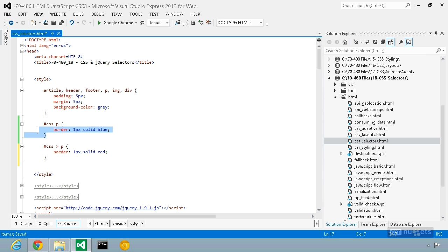Start debugging in Google Chrome
The width and height of the screenshot is (448, 252).
pos(115,23)
